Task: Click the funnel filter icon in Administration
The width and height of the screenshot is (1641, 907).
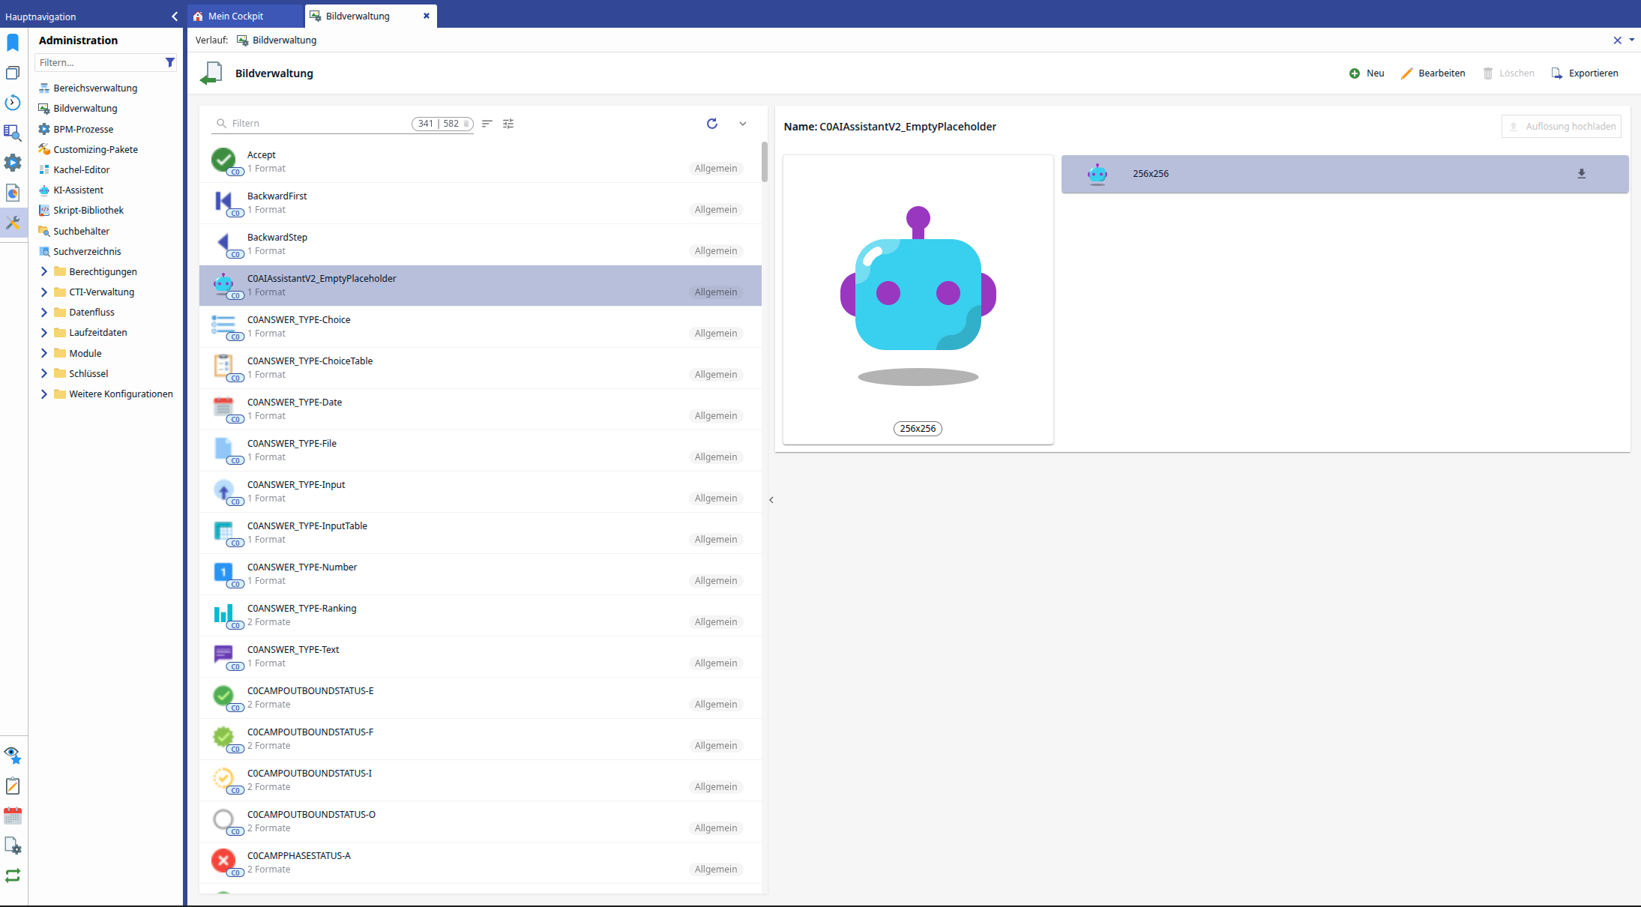Action: tap(170, 63)
